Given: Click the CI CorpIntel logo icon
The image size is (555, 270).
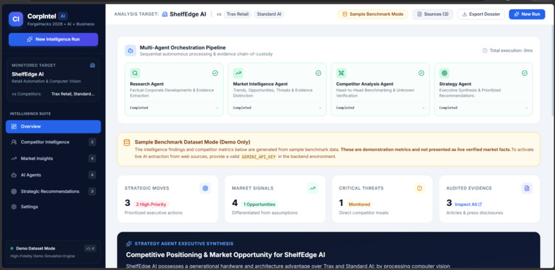Looking at the screenshot, I should point(16,19).
